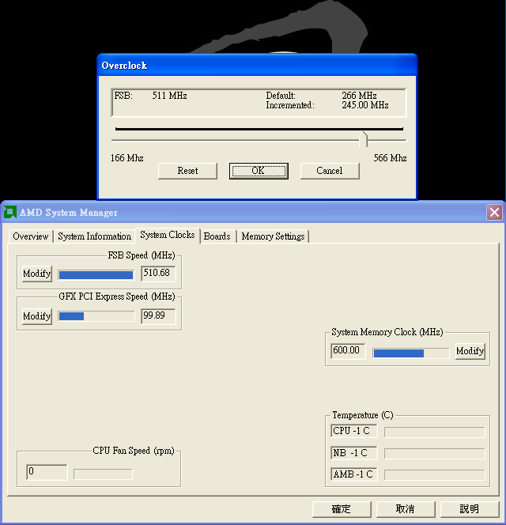Open the System Information tab
Screen dimensions: 506x525
(x=94, y=236)
